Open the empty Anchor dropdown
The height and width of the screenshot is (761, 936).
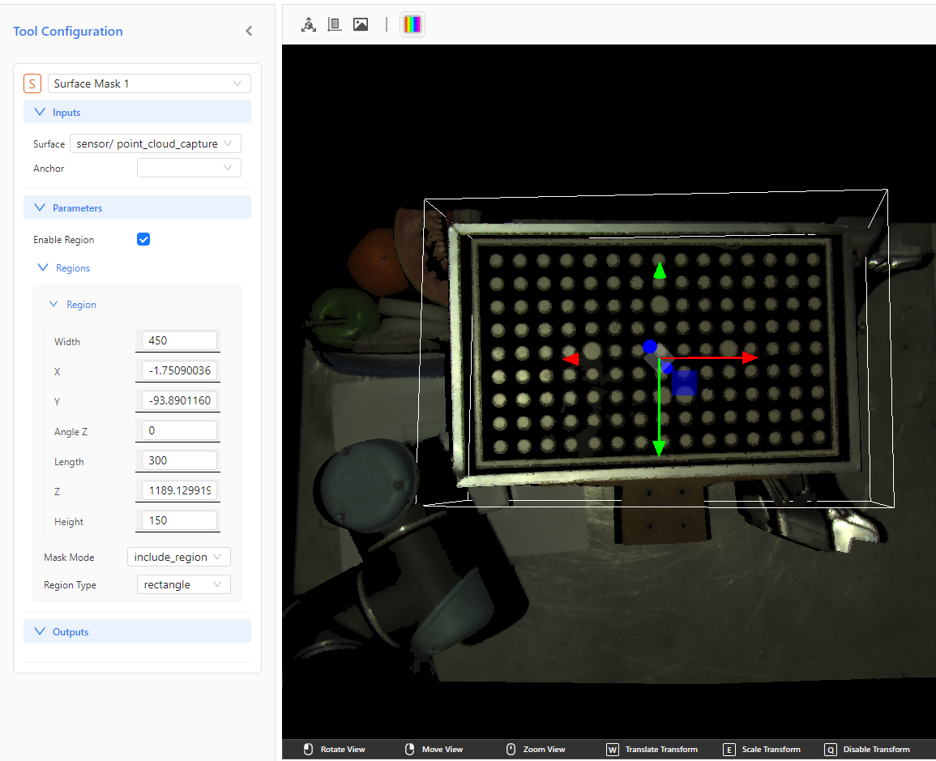coord(190,168)
